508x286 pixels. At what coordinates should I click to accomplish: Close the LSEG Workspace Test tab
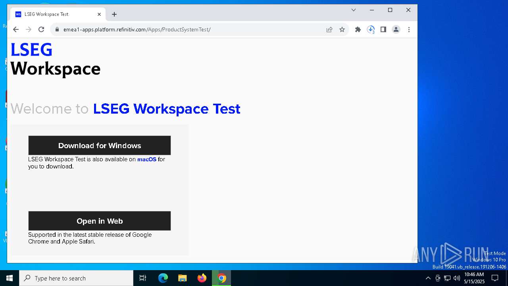click(x=99, y=14)
